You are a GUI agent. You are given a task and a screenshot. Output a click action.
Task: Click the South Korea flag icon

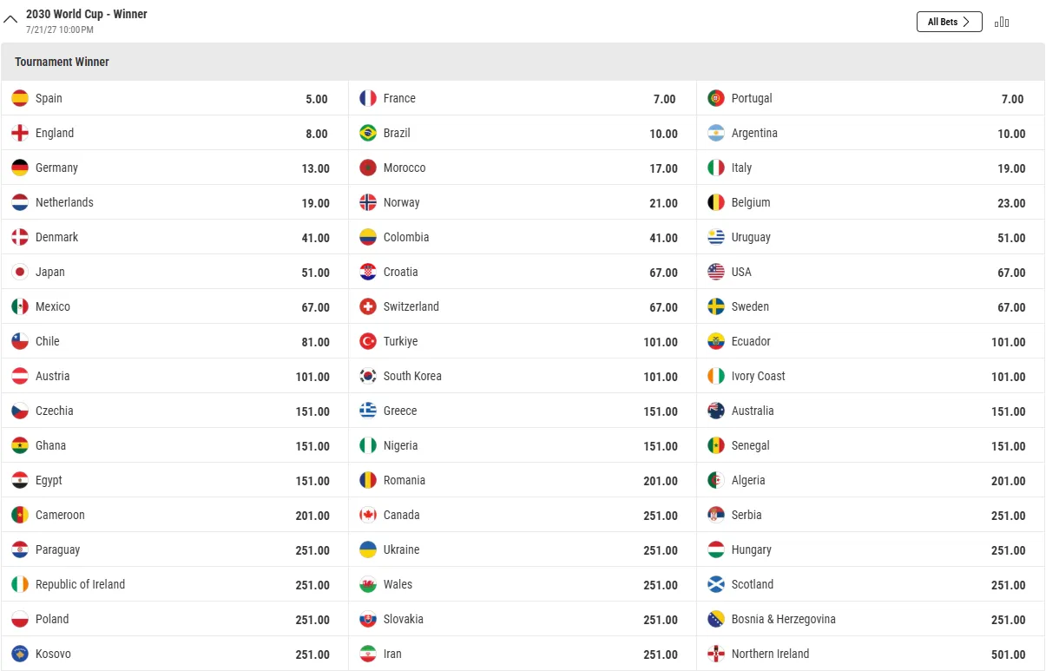point(368,376)
